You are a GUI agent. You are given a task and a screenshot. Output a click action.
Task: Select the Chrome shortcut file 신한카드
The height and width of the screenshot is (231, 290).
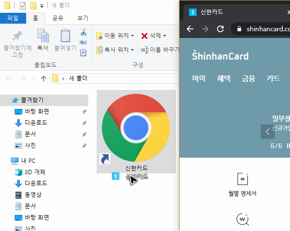click(x=136, y=132)
